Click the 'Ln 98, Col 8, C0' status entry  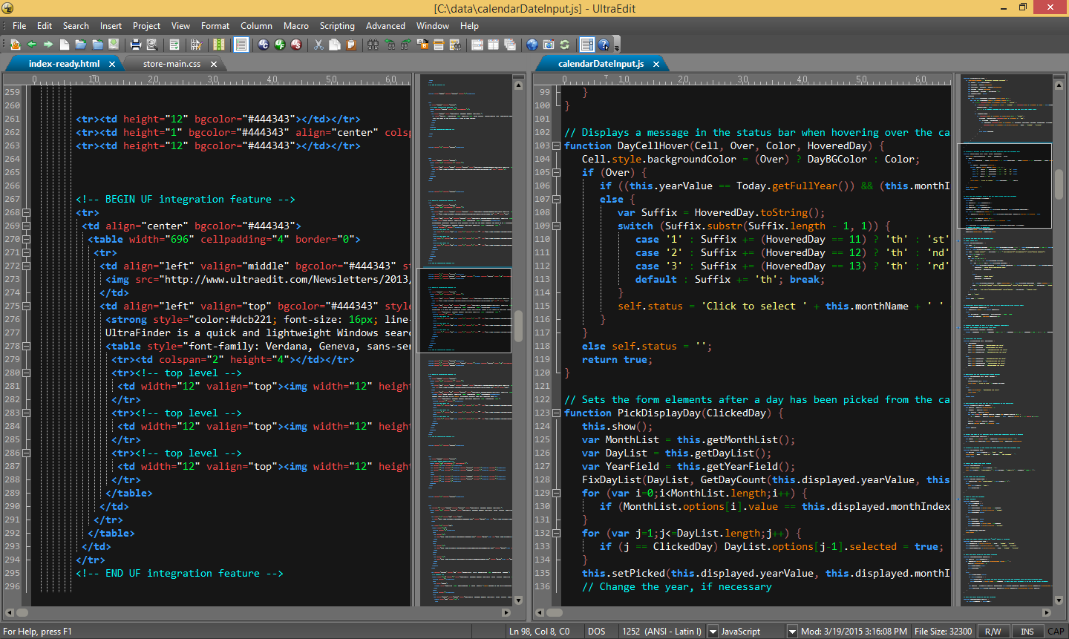(x=539, y=632)
